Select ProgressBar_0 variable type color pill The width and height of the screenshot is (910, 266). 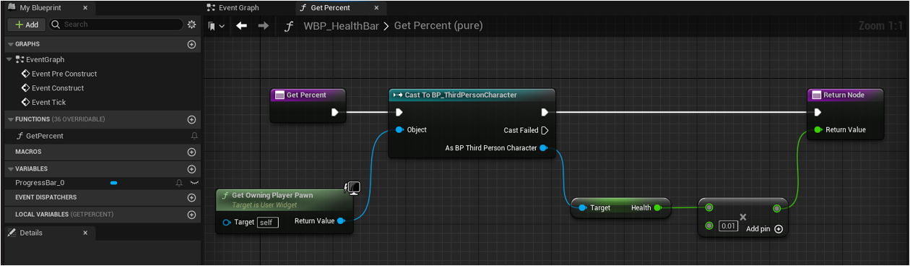(113, 183)
